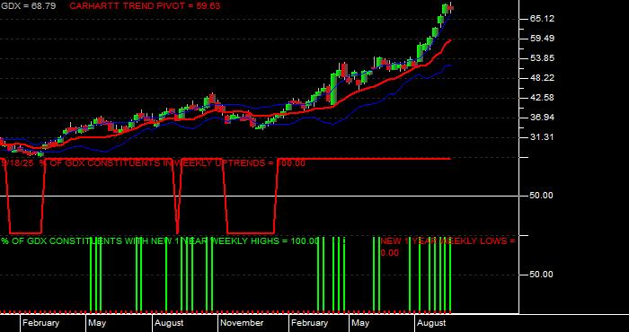Click the 59.49 price axis label
This screenshot has width=629, height=332.
542,39
